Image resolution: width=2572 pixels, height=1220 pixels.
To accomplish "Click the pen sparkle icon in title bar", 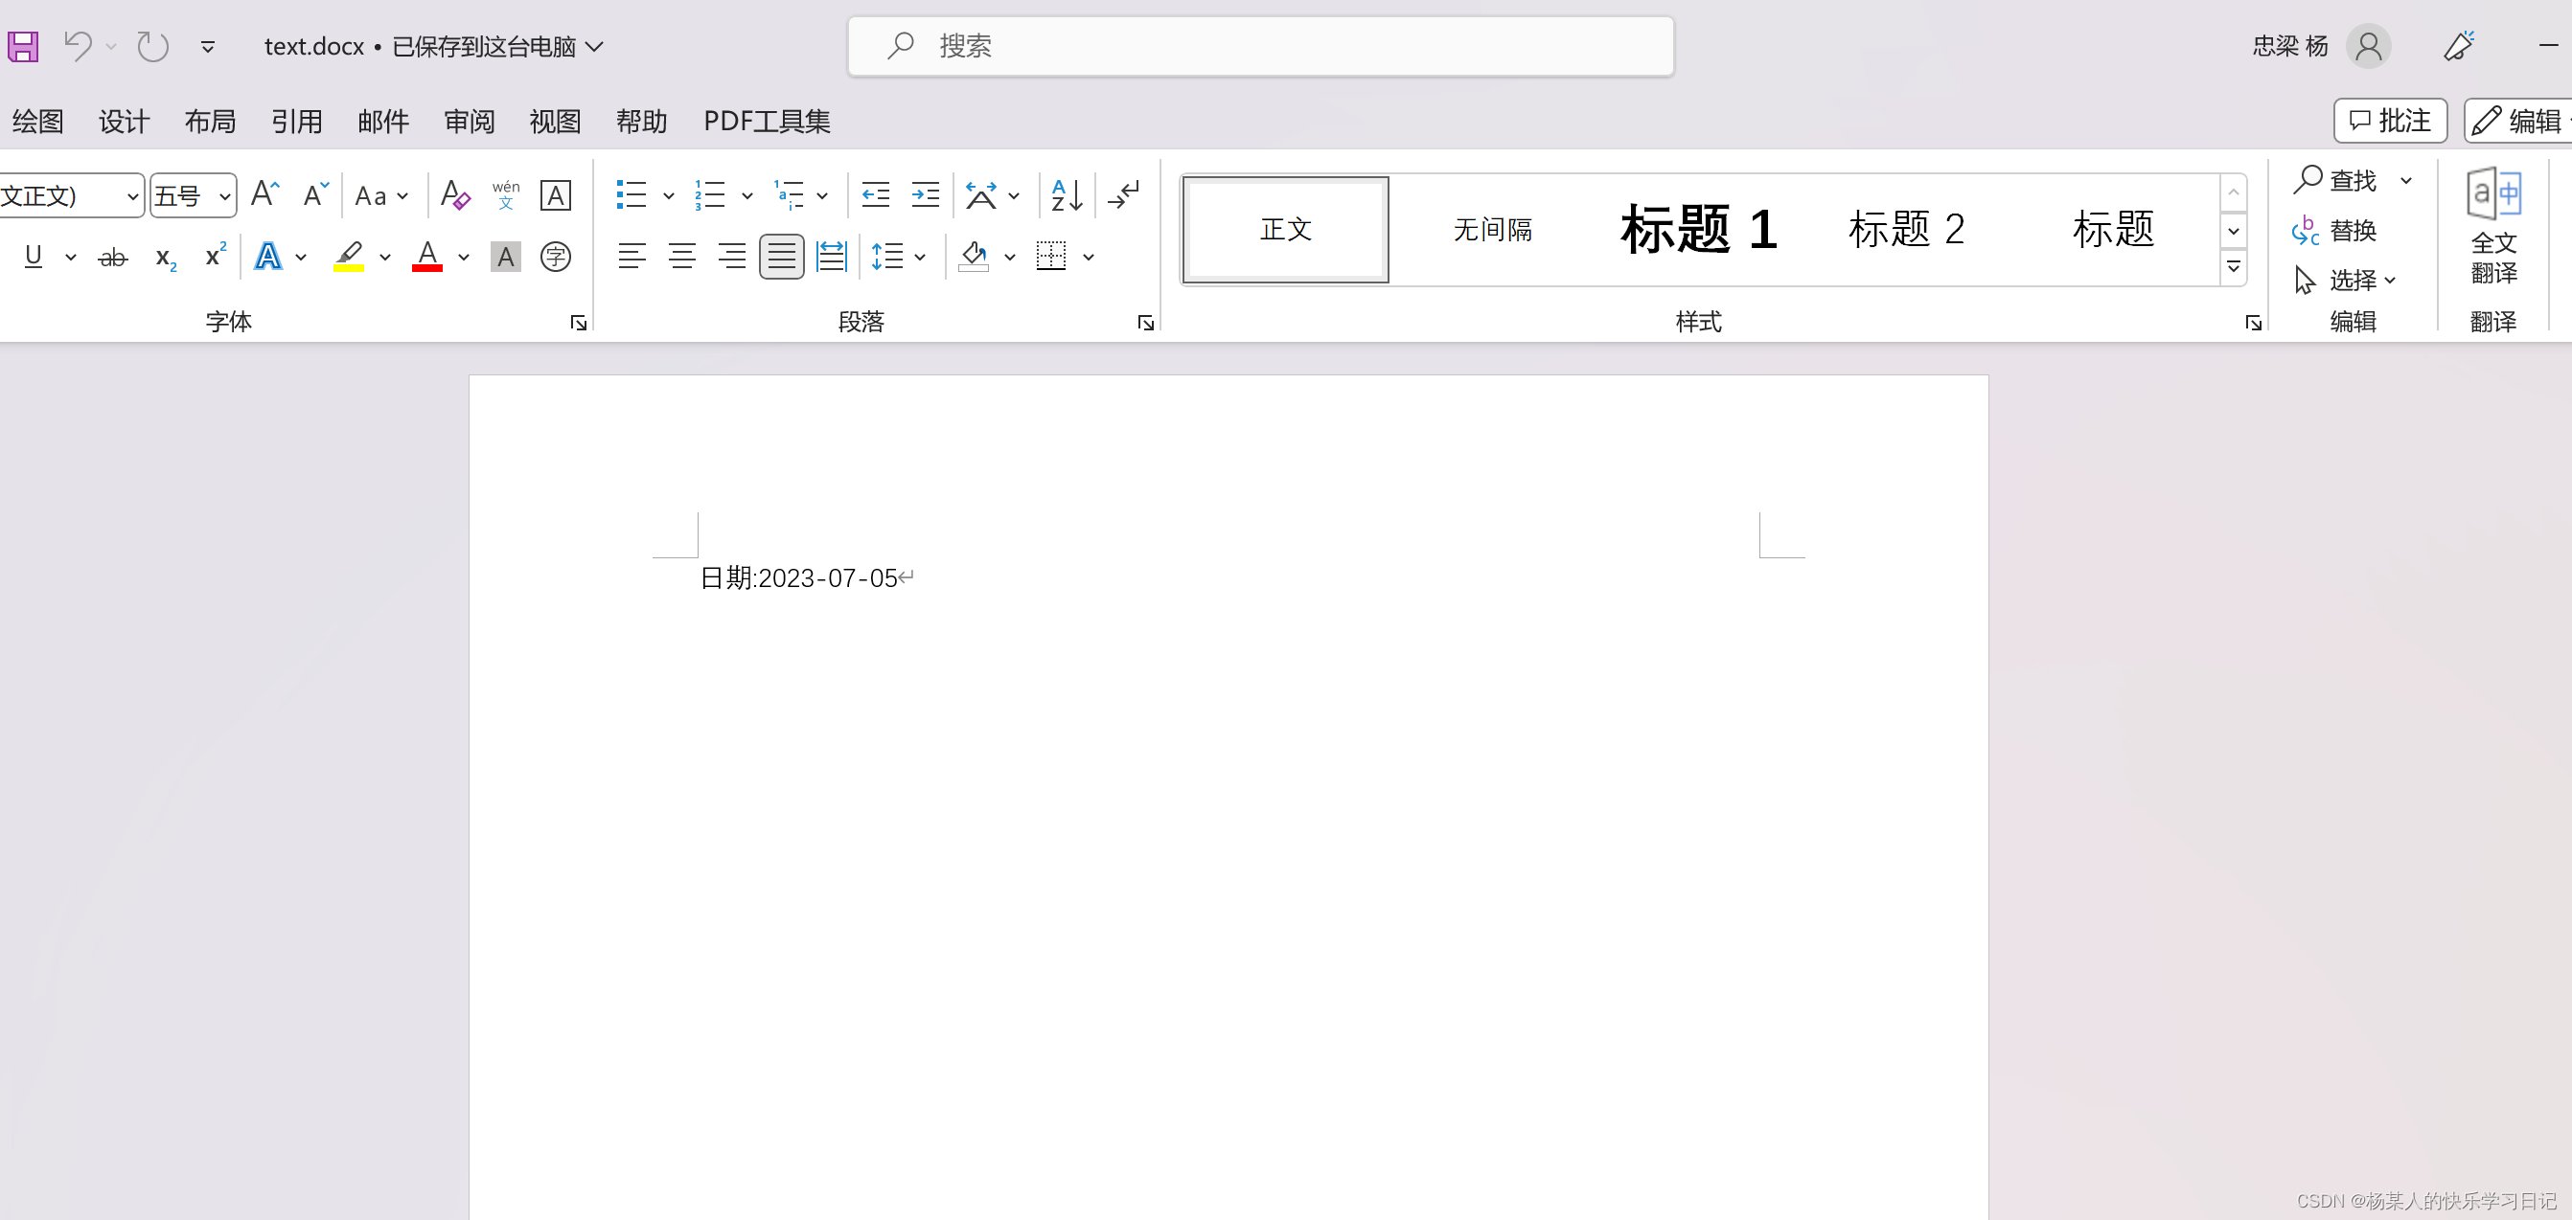I will pyautogui.click(x=2459, y=46).
